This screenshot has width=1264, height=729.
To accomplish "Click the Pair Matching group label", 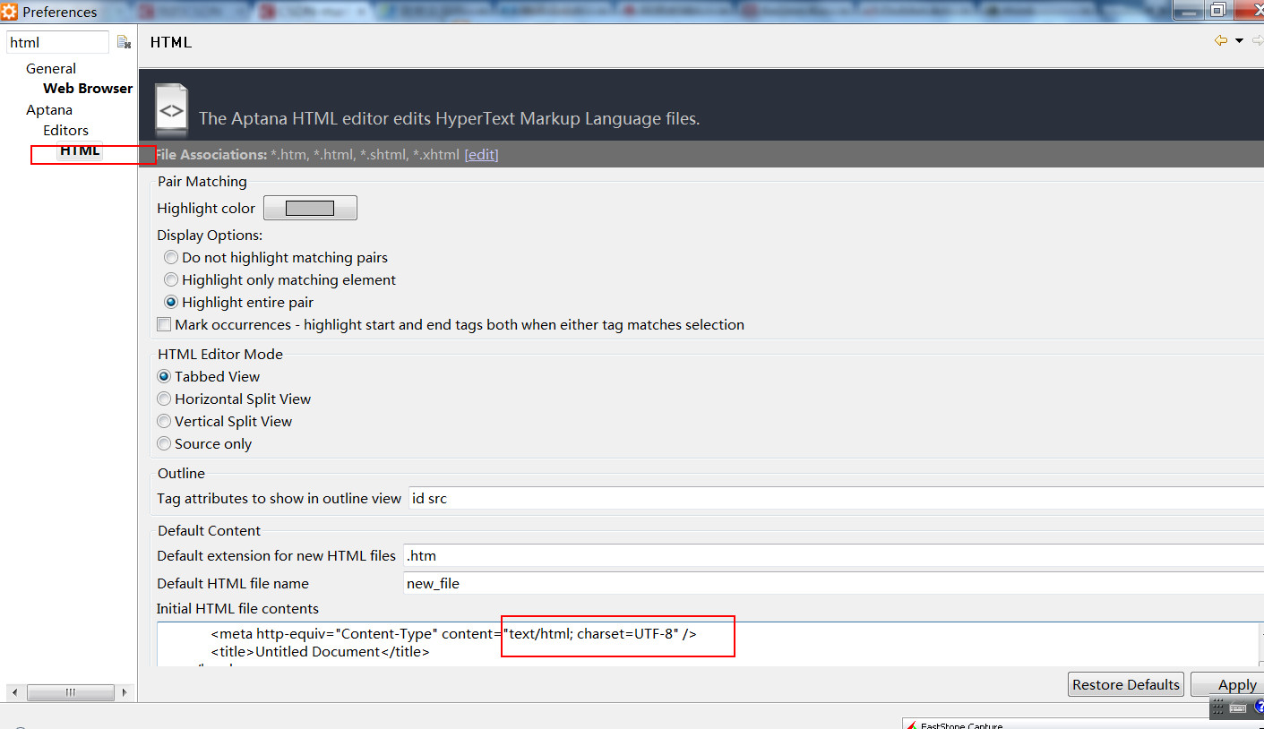I will (x=202, y=181).
